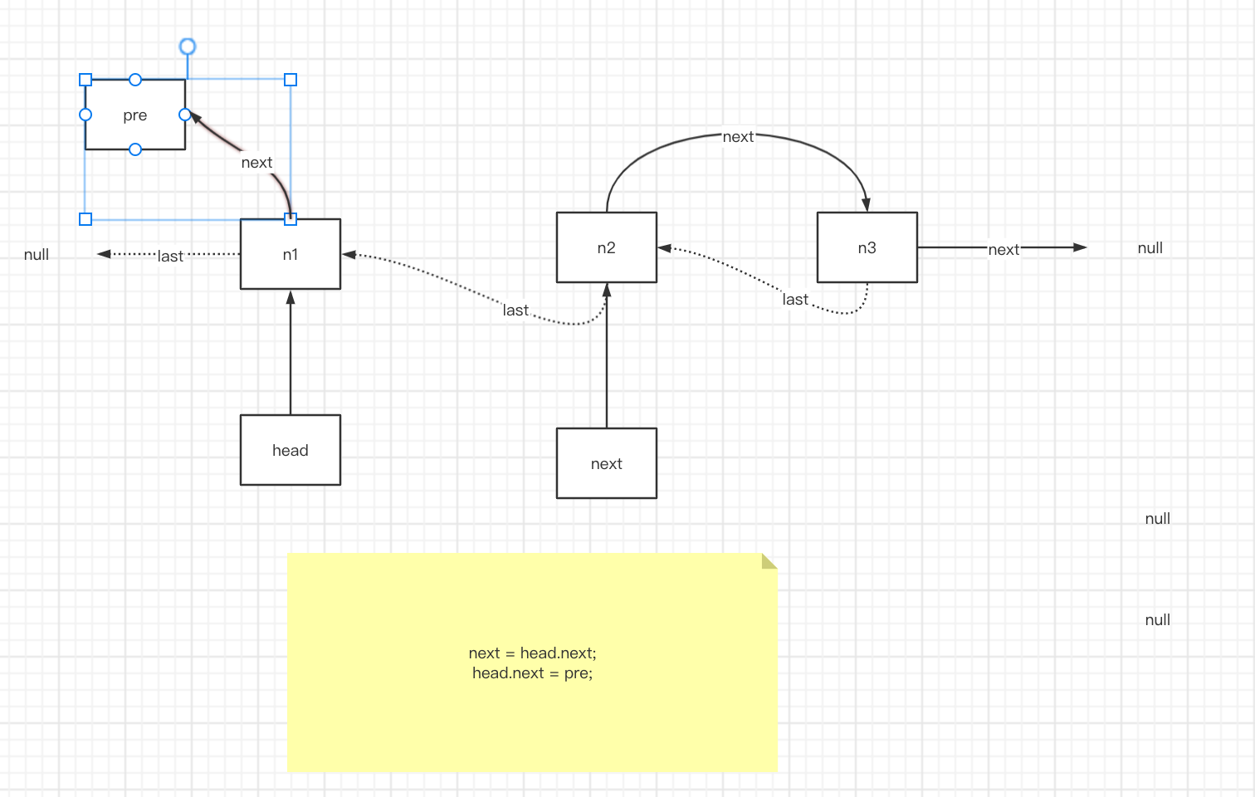Click the rotation handle above the selection
This screenshot has height=797, width=1255.
188,46
